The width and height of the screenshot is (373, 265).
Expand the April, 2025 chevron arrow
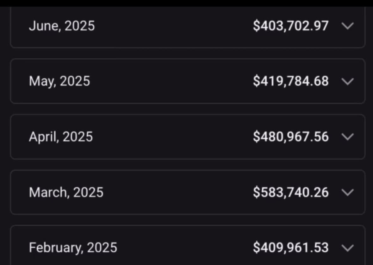pos(348,137)
